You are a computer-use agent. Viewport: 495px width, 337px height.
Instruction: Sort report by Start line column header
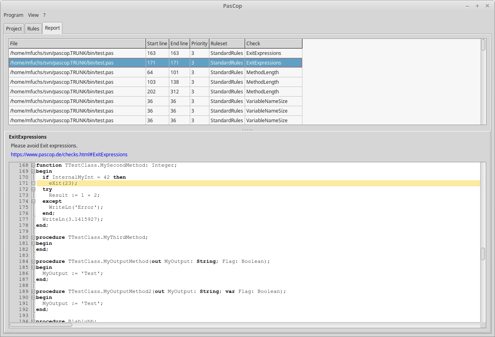[157, 43]
